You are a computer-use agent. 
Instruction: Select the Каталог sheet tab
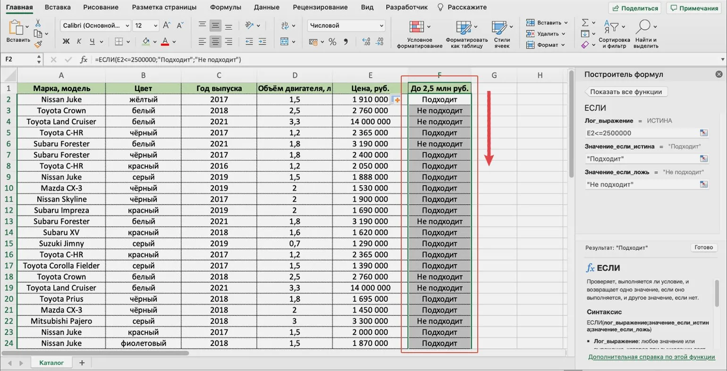coord(51,363)
